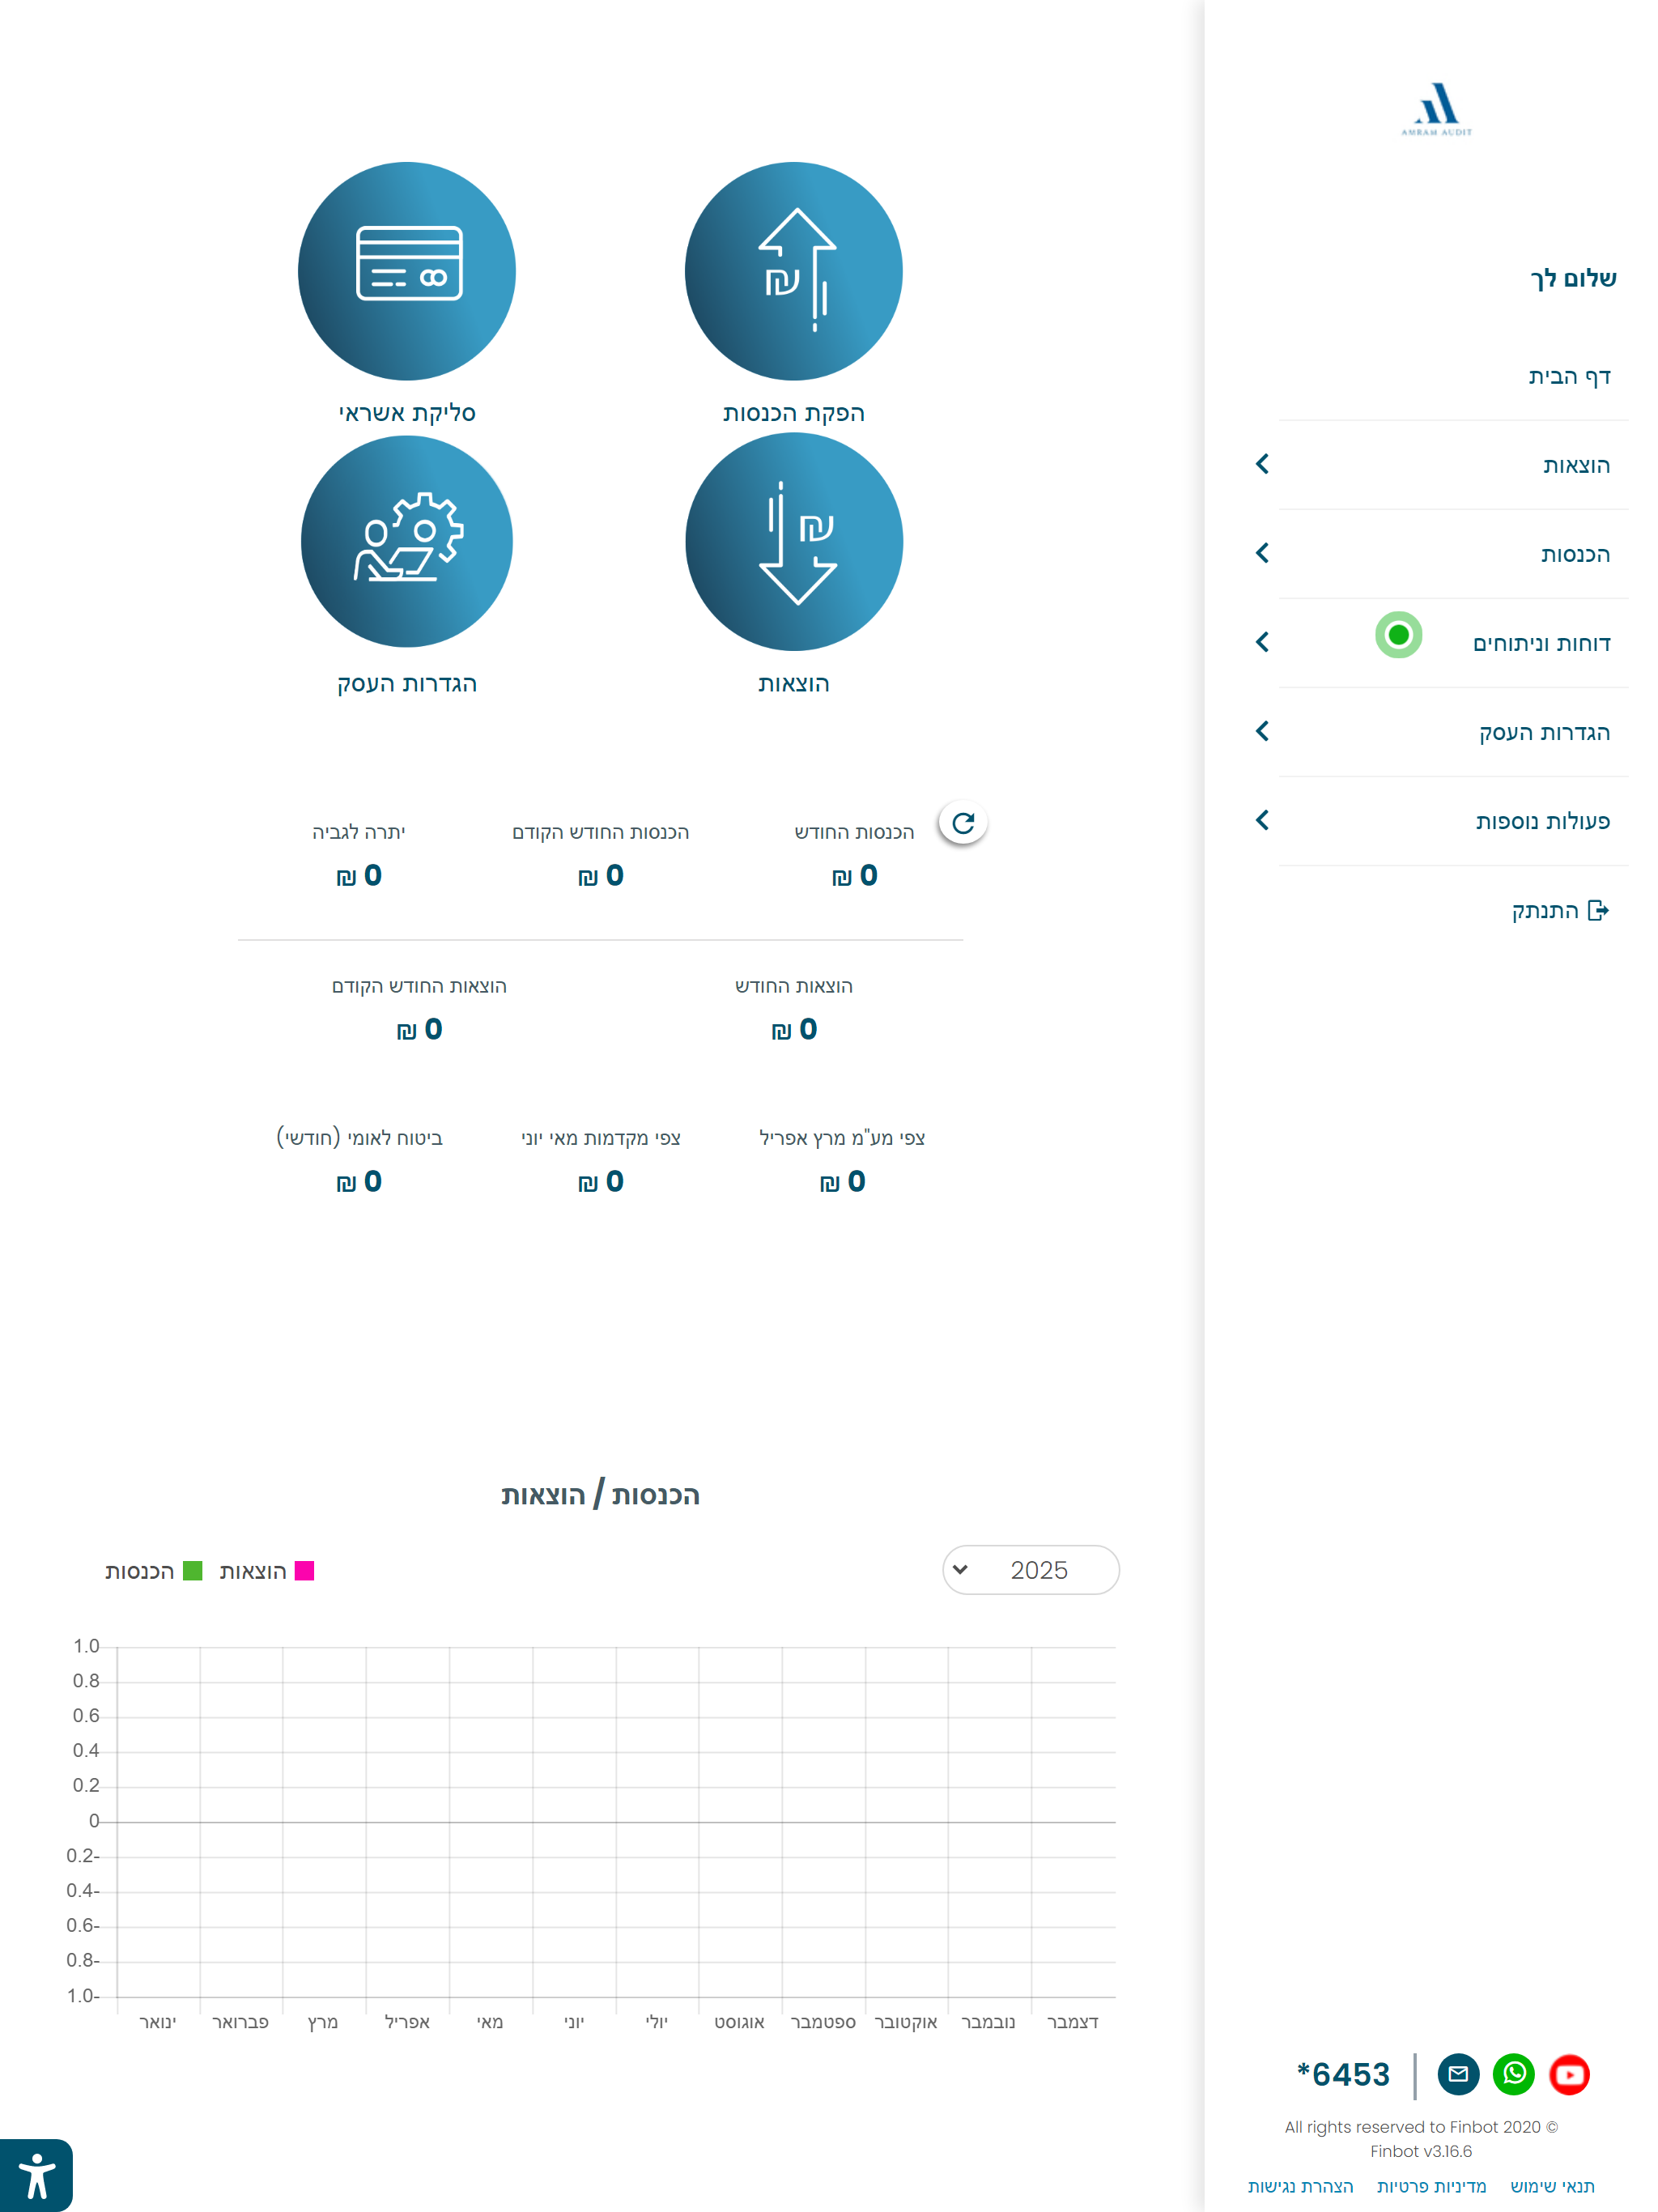Viewport: 1658px width, 2212px height.
Task: Expand the הגדרות העסק sidebar chevron
Action: point(1263,731)
